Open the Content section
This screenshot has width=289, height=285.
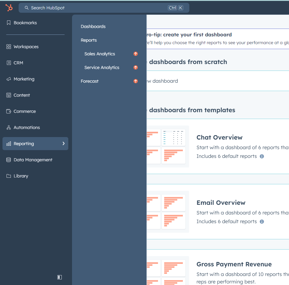tap(21, 95)
